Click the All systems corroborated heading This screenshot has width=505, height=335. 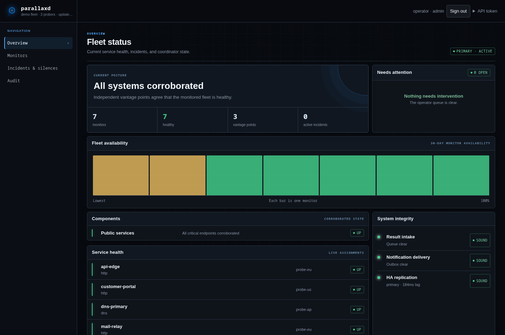(149, 86)
